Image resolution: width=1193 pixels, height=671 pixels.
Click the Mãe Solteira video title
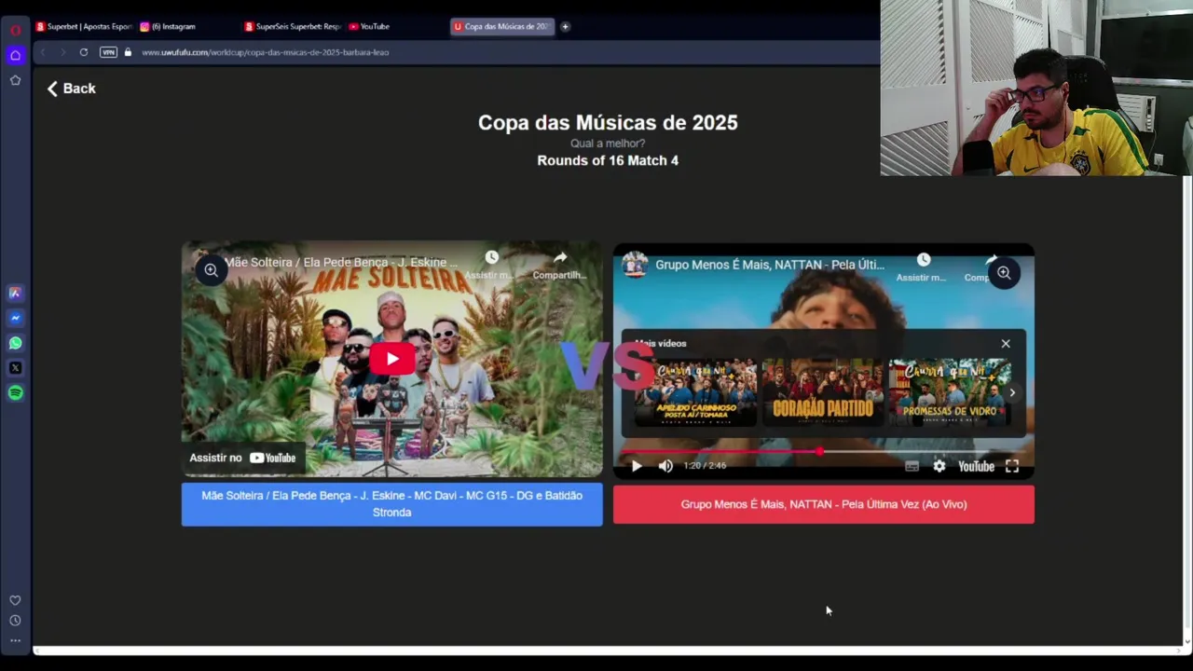pyautogui.click(x=341, y=263)
